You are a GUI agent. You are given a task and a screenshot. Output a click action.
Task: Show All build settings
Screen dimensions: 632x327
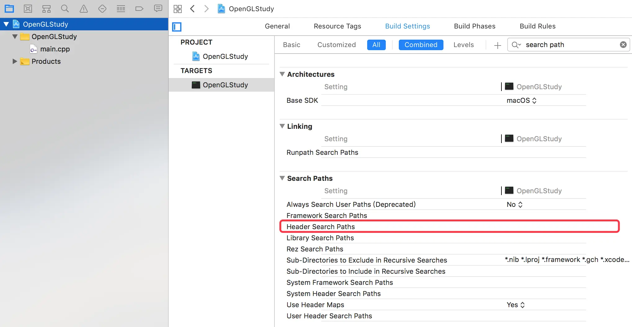tap(376, 45)
